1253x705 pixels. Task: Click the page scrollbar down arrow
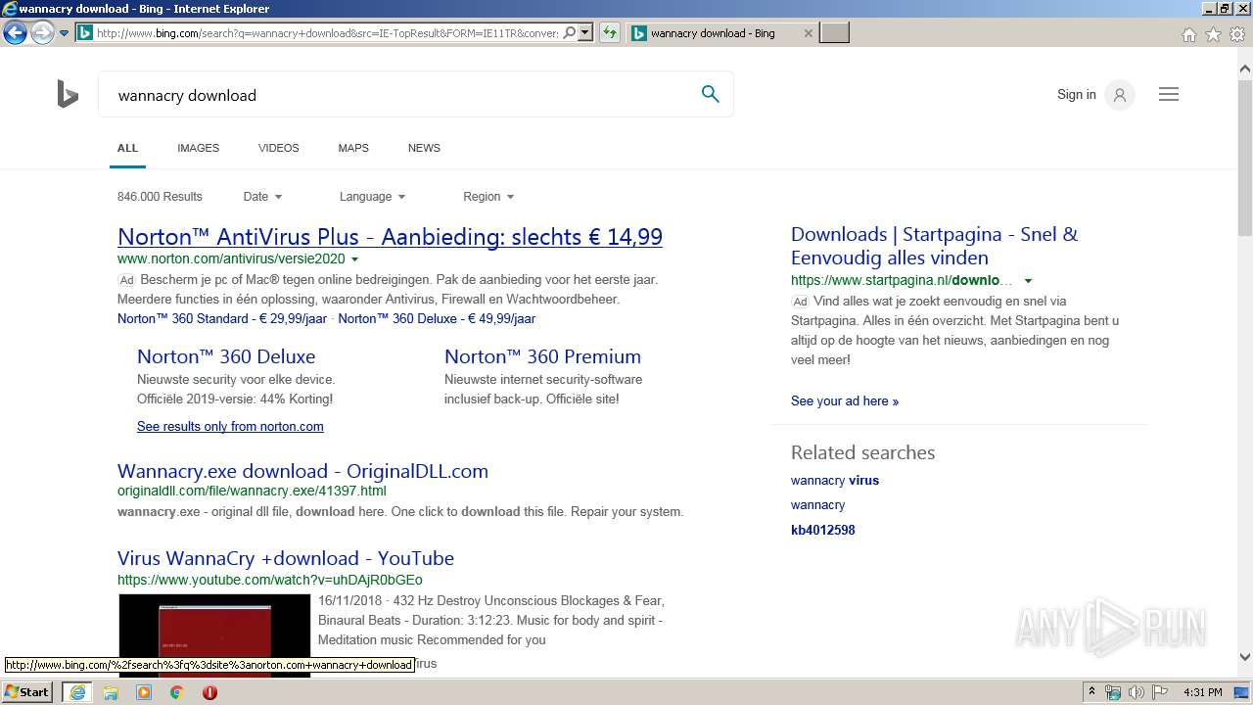coord(1244,657)
